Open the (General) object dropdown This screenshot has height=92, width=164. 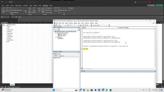click(117, 28)
